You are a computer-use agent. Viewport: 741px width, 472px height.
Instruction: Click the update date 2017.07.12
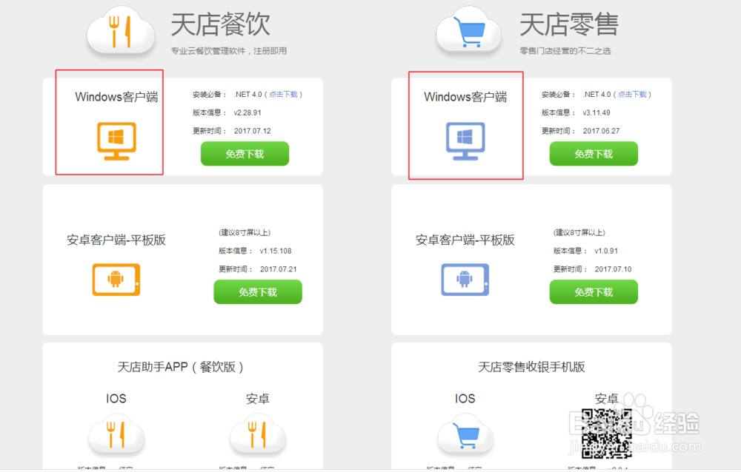(253, 131)
